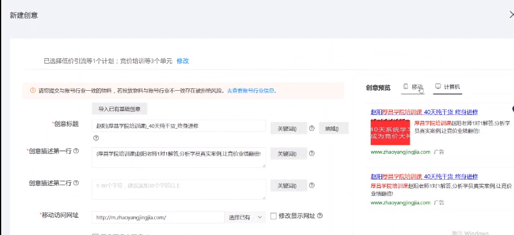Click the 创意预览 heading
514x235 pixels.
point(378,88)
